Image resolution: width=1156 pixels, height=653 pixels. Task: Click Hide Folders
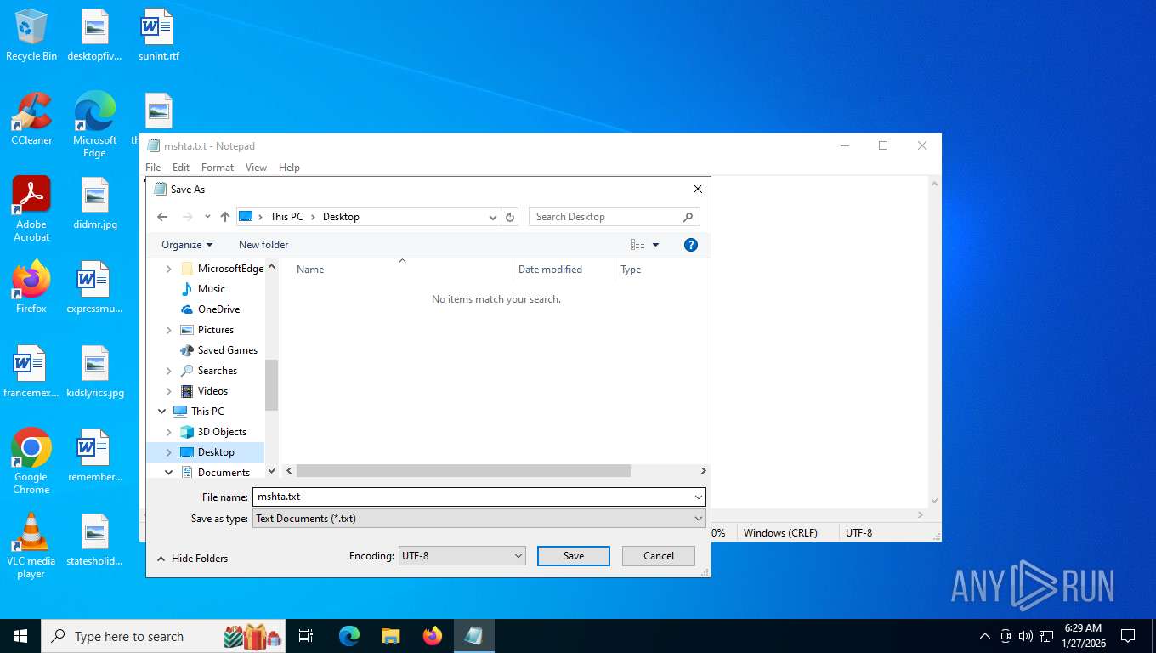tap(192, 559)
